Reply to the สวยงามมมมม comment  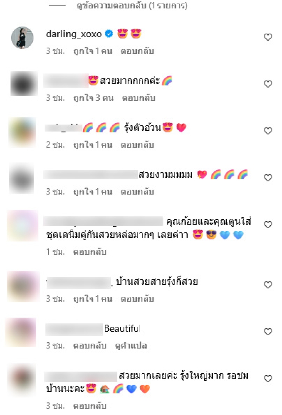click(137, 192)
